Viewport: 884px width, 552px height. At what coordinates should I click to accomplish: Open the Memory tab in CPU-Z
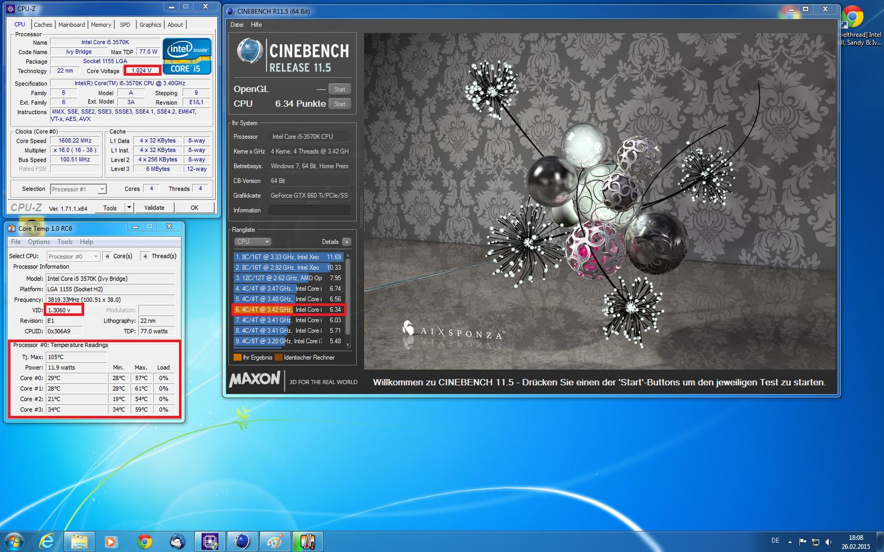(101, 25)
